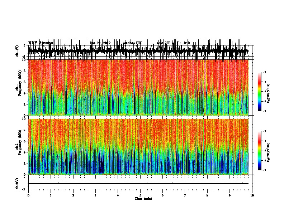Click the '-7' label on ch.2 colorbar
The width and height of the screenshot is (284, 219).
264,170
